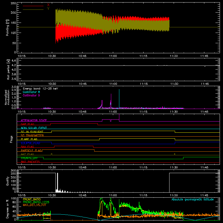Click the 11:15 tick under the flags panel
The width and height of the screenshot is (223, 223).
143,168
